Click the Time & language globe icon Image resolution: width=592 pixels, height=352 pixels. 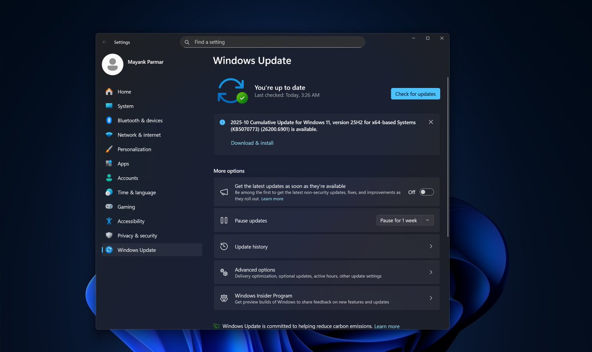tap(109, 192)
